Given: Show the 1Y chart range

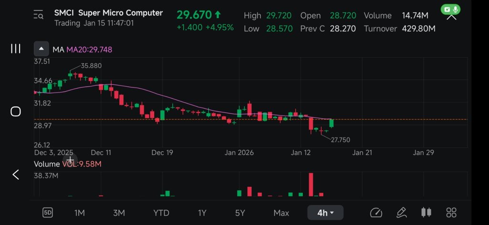Looking at the screenshot, I should [202, 213].
